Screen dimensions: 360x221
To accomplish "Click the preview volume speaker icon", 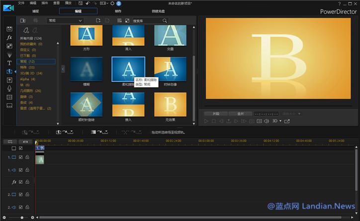I will pyautogui.click(x=267, y=121).
